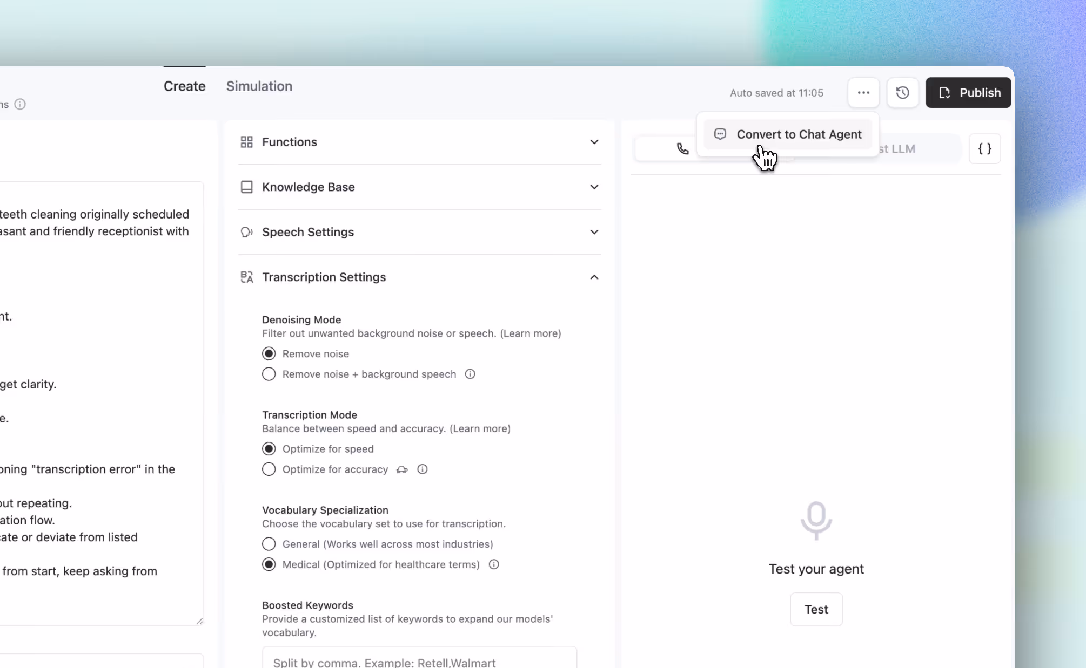Select Remove noise + background speech option
Viewport: 1086px width, 668px height.
pyautogui.click(x=269, y=374)
